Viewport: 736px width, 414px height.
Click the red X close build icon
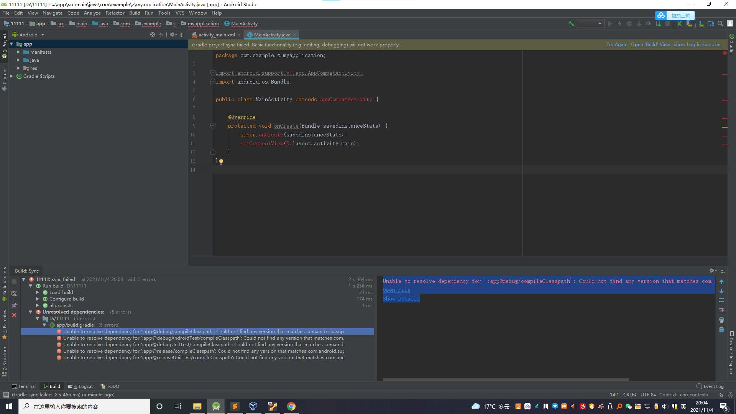pos(14,315)
